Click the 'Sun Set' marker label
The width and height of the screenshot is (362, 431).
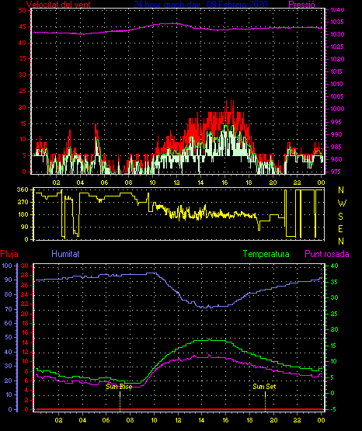click(x=264, y=387)
